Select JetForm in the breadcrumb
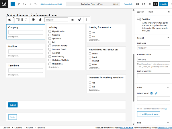 (7, 128)
